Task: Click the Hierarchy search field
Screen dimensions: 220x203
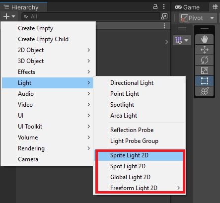Action: point(91,16)
